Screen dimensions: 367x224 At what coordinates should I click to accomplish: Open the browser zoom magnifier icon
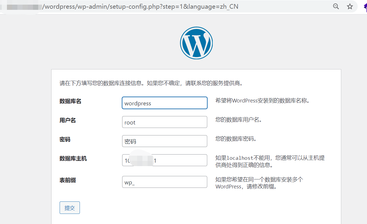pos(336,6)
